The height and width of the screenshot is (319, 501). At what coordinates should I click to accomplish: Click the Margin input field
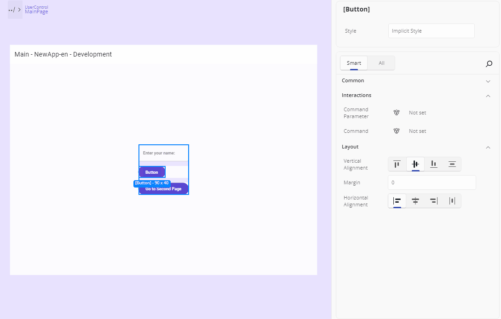click(x=432, y=182)
